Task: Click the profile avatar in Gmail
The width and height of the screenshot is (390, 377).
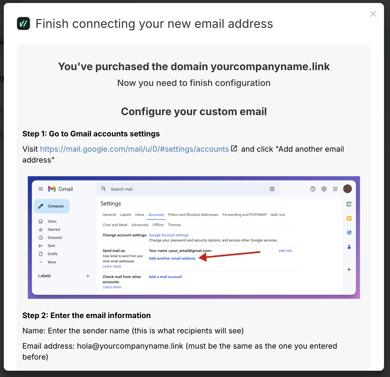Action: [x=347, y=189]
